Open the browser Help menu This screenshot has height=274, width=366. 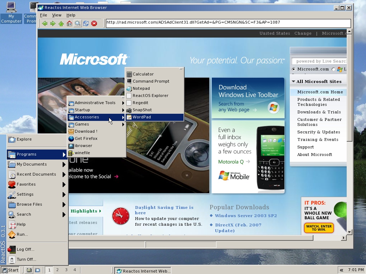pyautogui.click(x=71, y=15)
